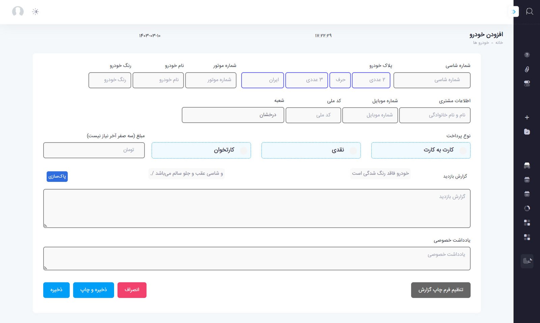540x323 pixels.
Task: Click the paperclip attachment sidebar icon
Action: pos(527,69)
